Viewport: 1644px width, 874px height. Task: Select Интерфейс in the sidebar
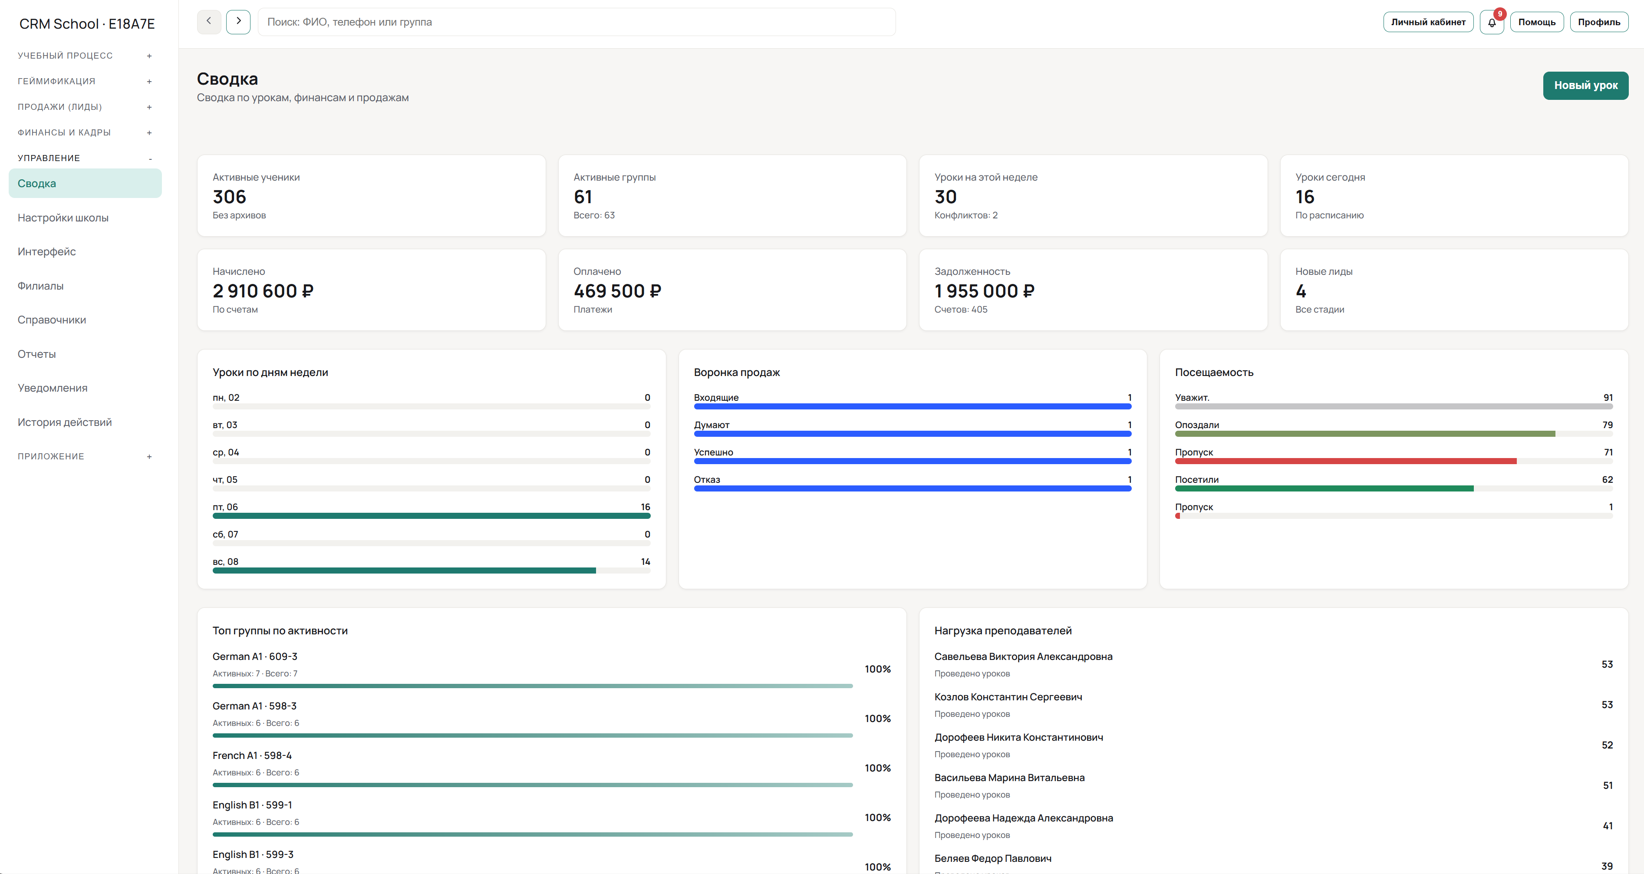pos(46,251)
